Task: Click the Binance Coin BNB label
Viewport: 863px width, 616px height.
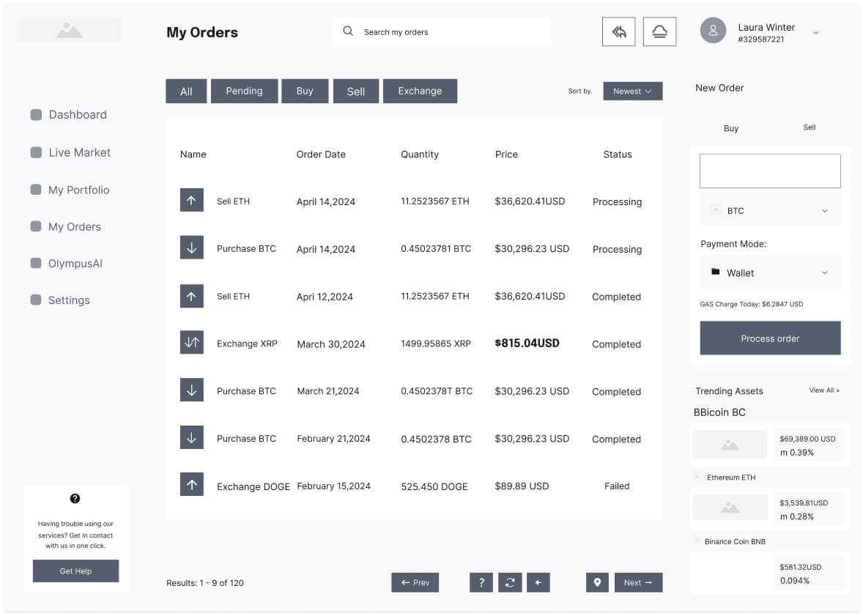Action: click(x=735, y=541)
